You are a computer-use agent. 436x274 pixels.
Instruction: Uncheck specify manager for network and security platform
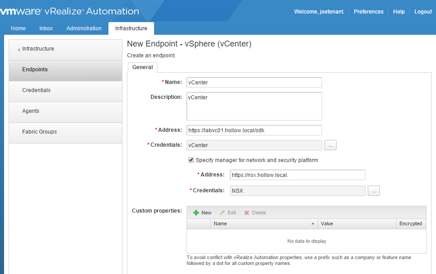(x=191, y=159)
